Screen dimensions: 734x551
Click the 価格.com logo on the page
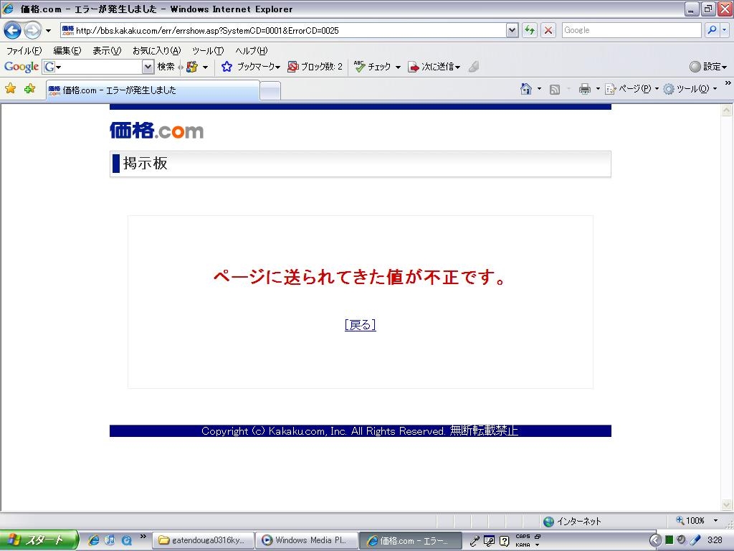[157, 131]
